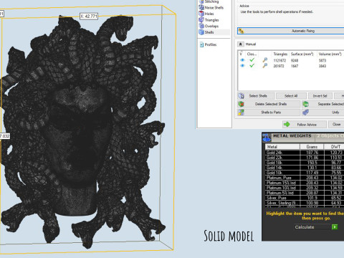Sort by the Surface (mm²) column header
This screenshot has width=344, height=258.
(302, 54)
